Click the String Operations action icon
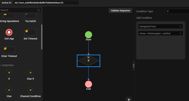This screenshot has width=189, height=101. pos(9,16)
